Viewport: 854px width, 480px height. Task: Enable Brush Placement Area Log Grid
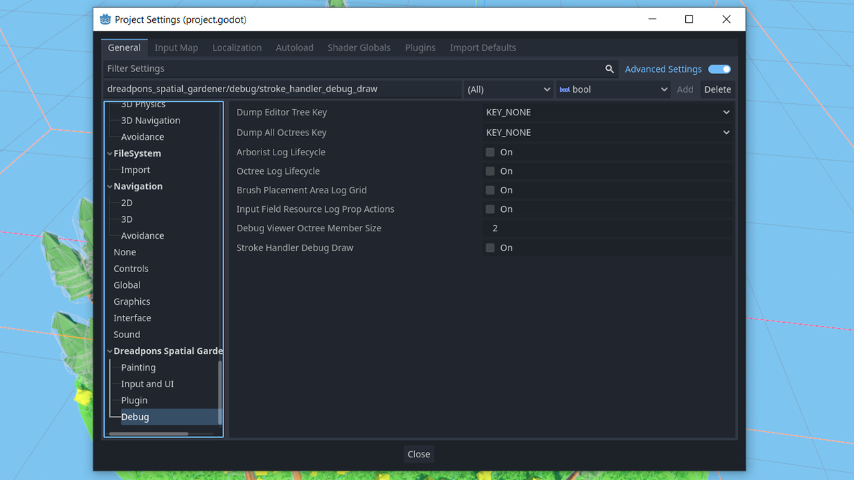point(490,190)
